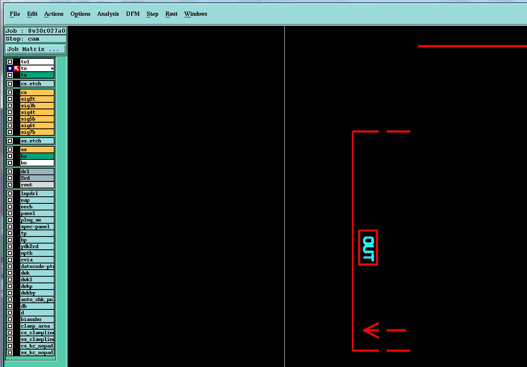This screenshot has height=367, width=527.
Task: Turn on the cs layer checkbox
Action: point(10,92)
